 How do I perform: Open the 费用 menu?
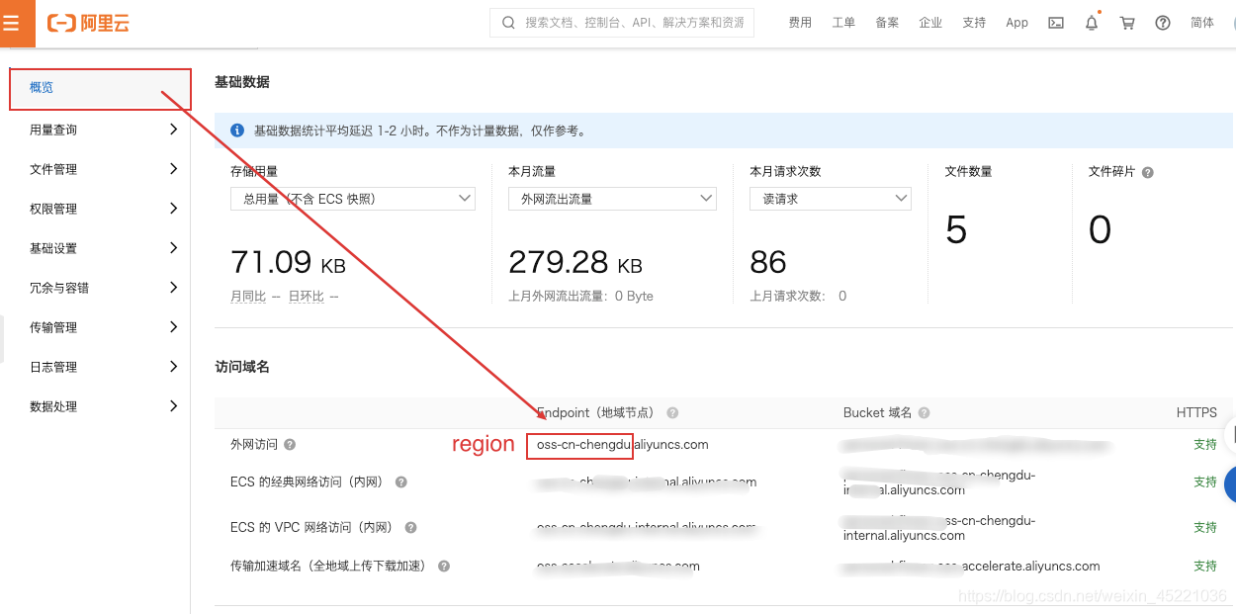800,23
